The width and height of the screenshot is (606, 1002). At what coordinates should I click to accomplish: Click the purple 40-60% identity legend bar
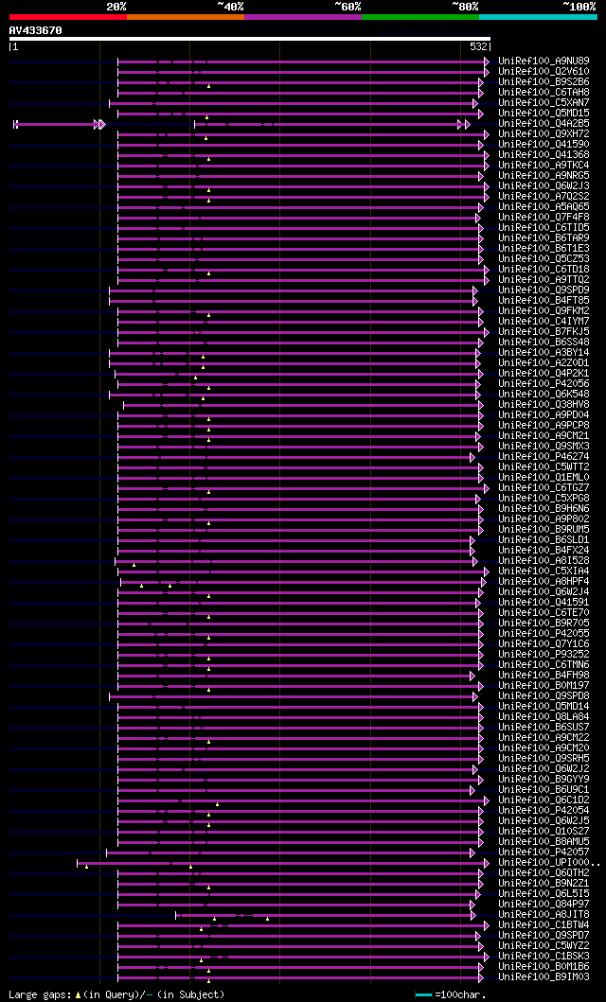[x=303, y=17]
